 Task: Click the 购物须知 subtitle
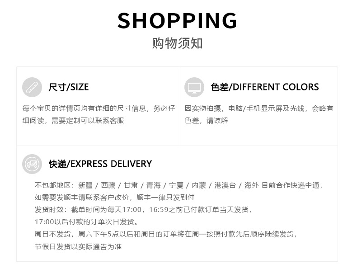click(177, 43)
